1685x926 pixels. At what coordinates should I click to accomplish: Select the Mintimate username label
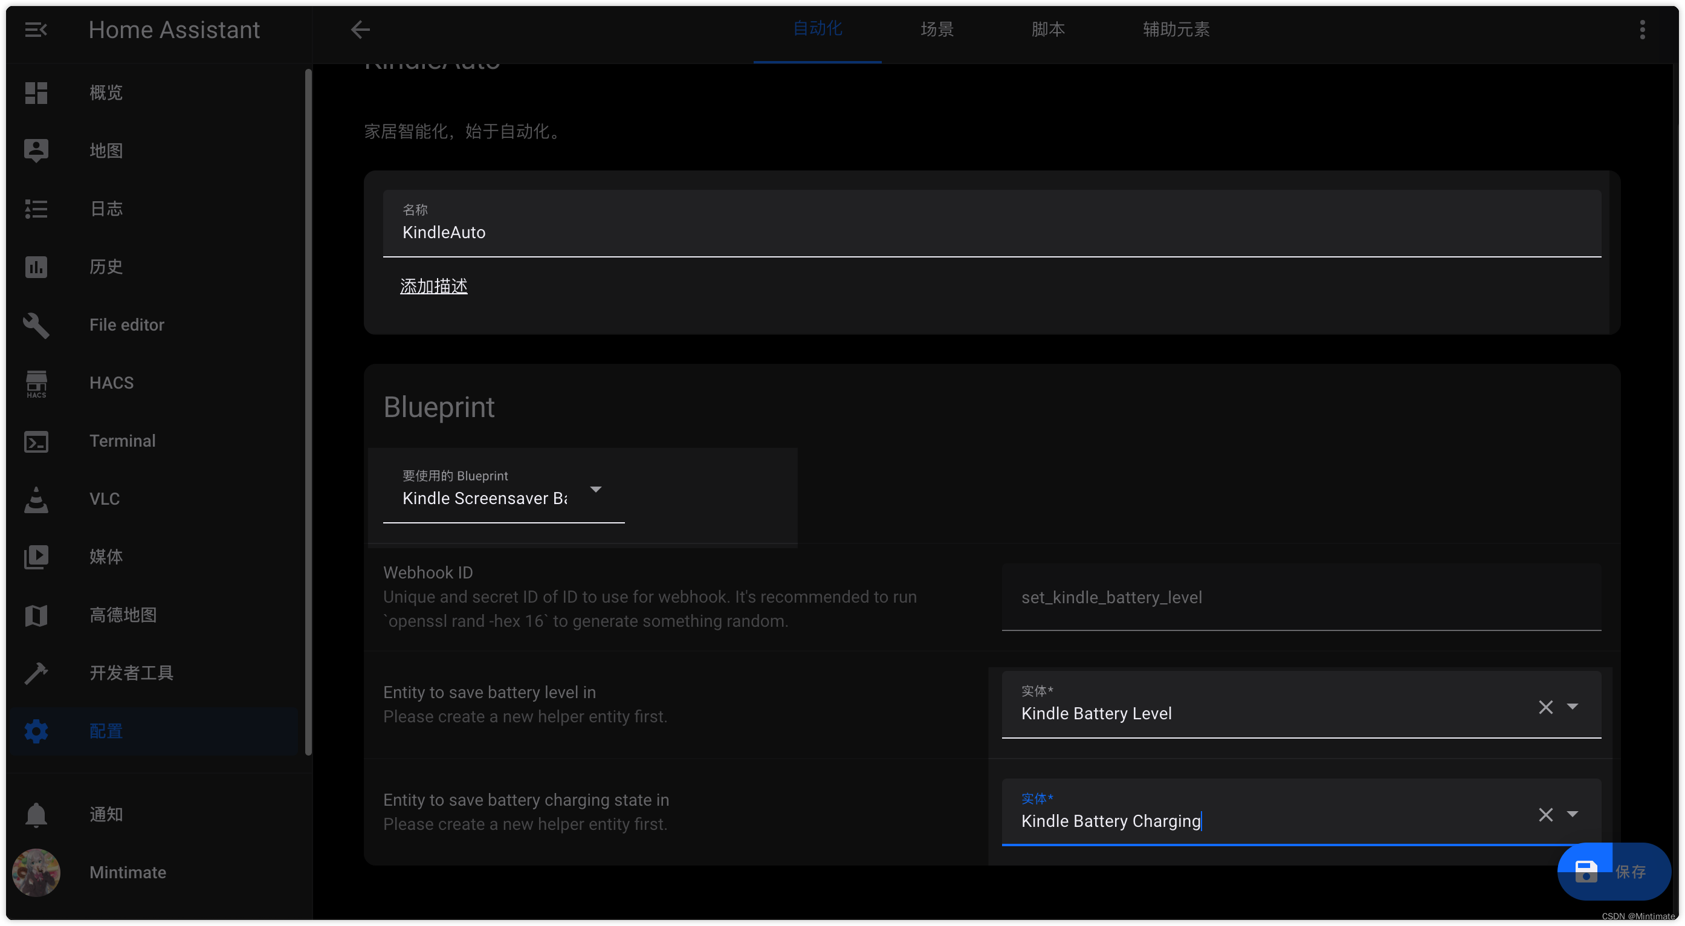pos(128,872)
